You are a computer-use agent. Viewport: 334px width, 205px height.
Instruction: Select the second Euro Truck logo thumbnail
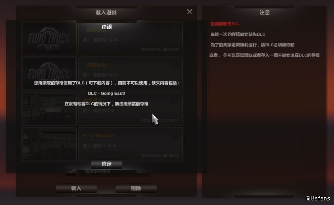point(49,73)
